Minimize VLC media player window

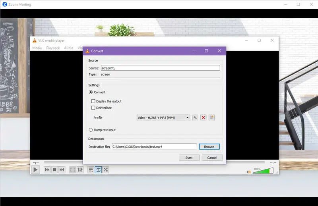click(246, 40)
